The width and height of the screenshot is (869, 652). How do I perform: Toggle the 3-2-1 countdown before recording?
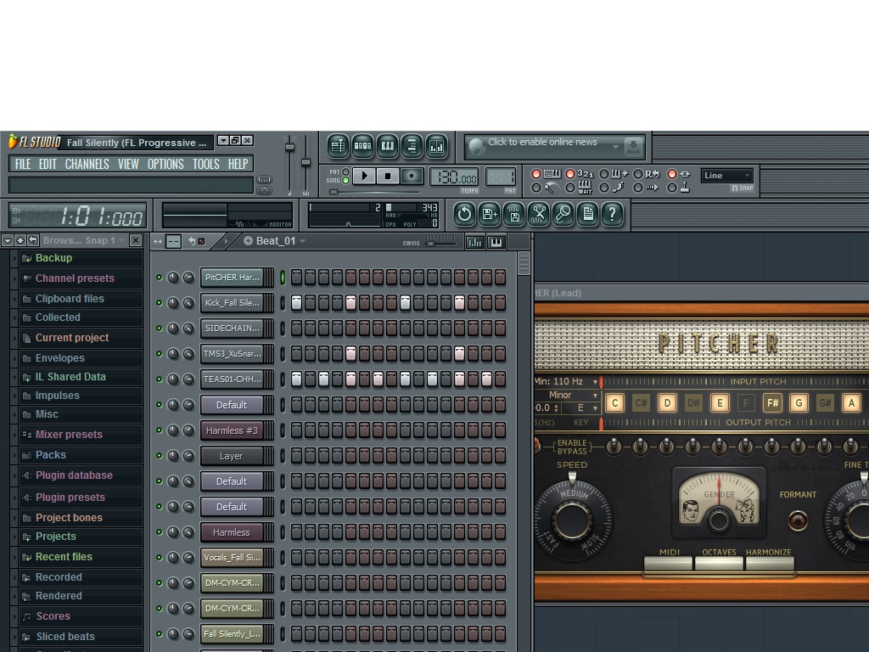pos(569,174)
